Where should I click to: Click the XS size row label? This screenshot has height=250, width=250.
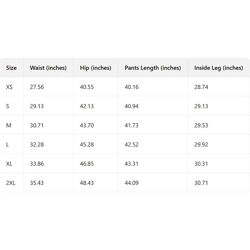click(9, 87)
